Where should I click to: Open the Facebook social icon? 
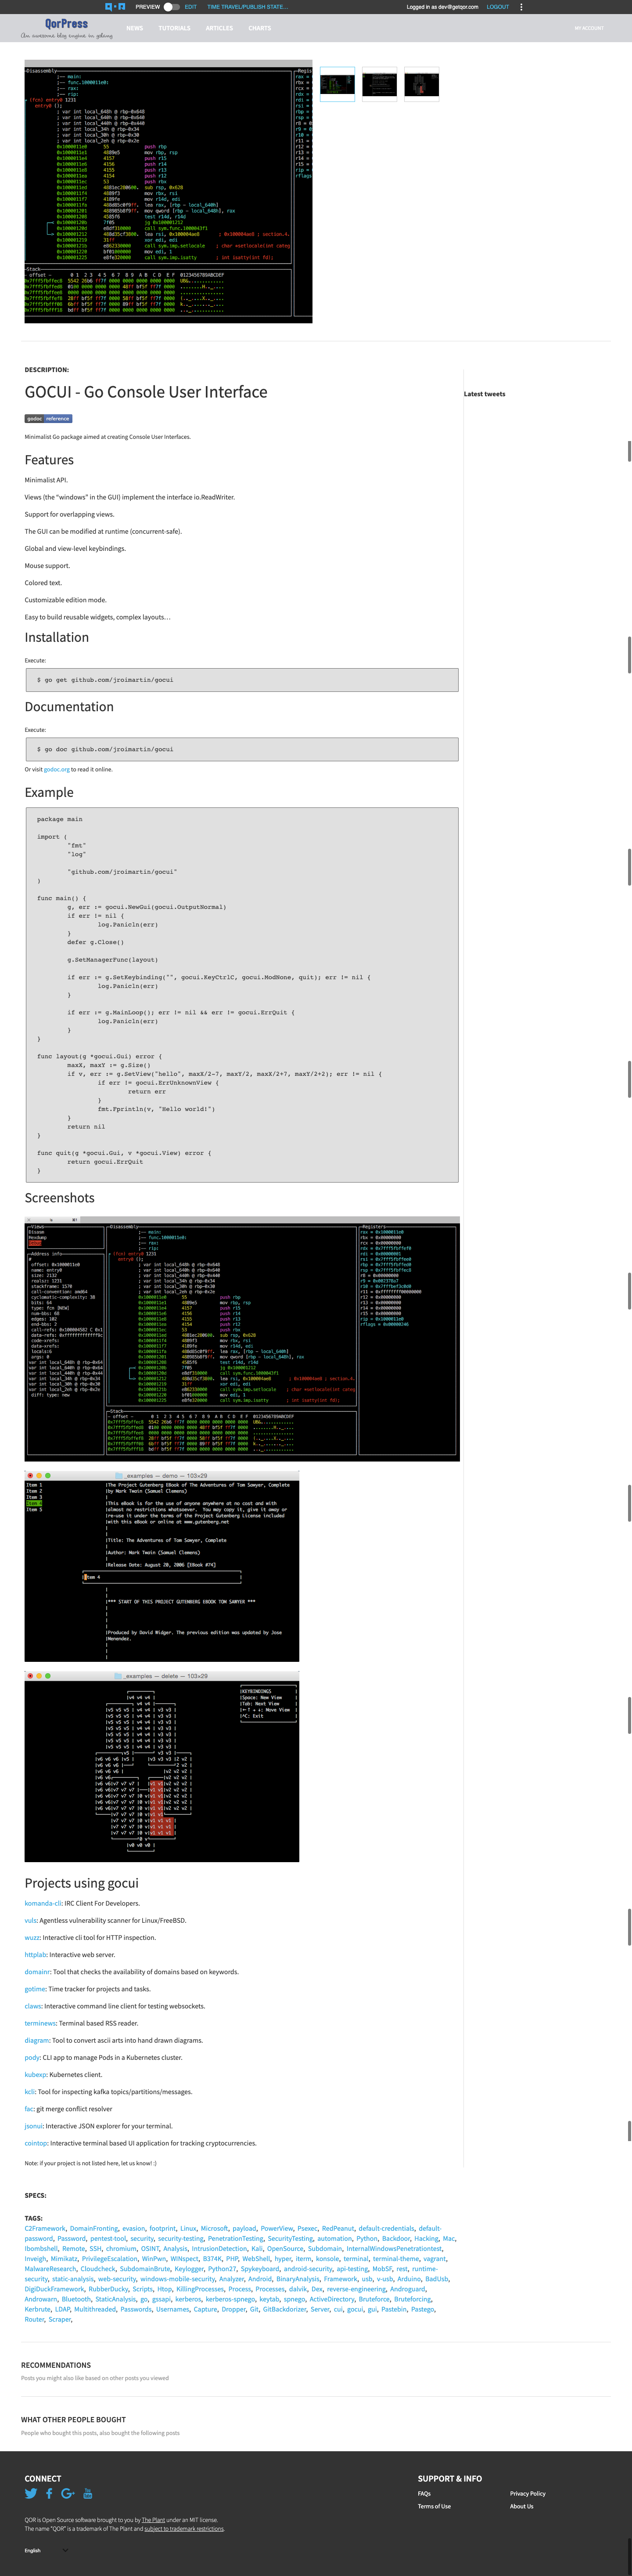coord(49,2493)
